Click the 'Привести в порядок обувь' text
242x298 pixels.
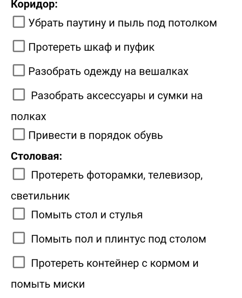point(95,135)
